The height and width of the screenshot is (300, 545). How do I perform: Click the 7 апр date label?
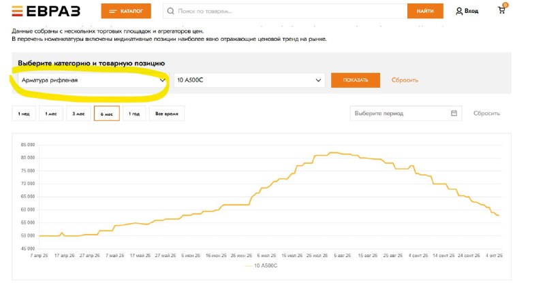coord(40,256)
